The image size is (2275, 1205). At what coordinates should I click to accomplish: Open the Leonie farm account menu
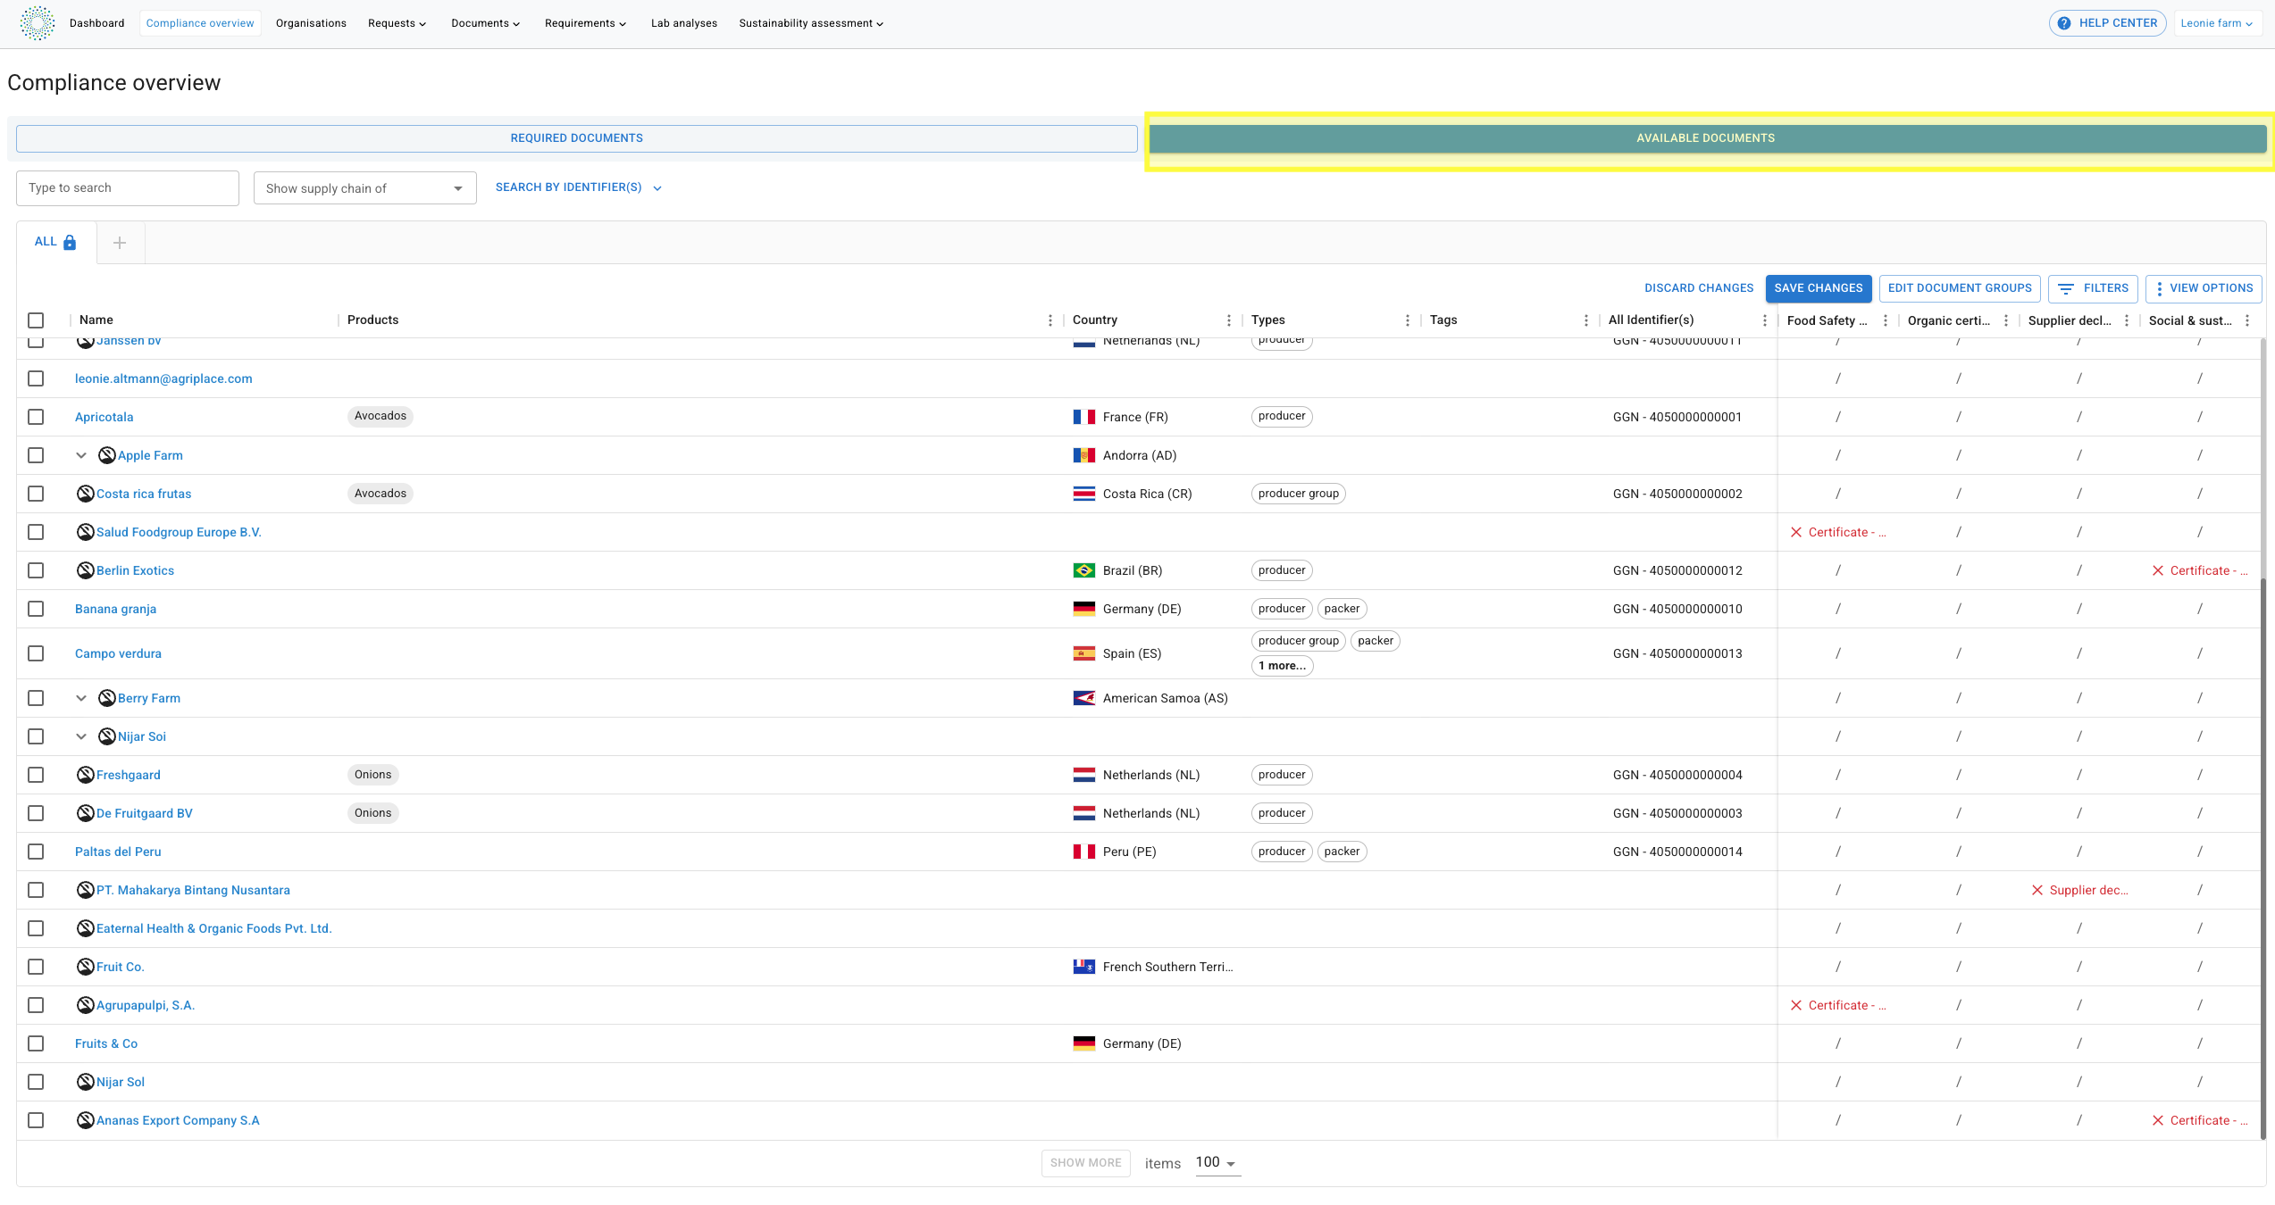click(2216, 23)
